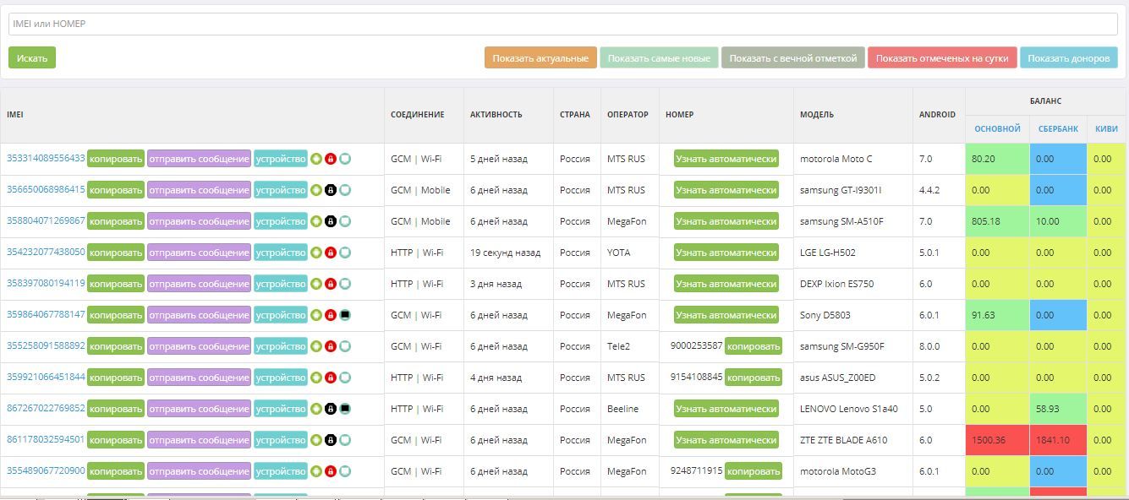
Task: Click the Android icon for IMEI 358804071269867
Action: pyautogui.click(x=316, y=221)
